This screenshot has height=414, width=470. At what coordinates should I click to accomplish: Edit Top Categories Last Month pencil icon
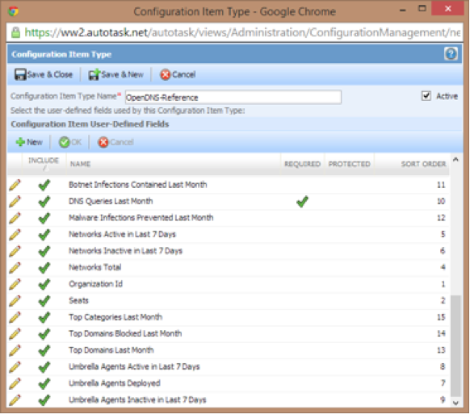pyautogui.click(x=15, y=317)
